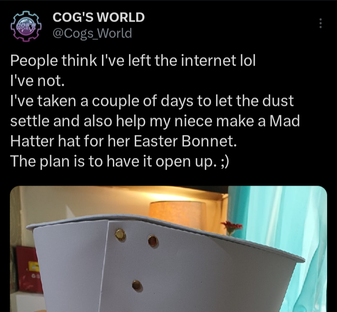Viewport: 337px width, 312px height.
Task: Click the red box behind the hat
Action: click(29, 269)
